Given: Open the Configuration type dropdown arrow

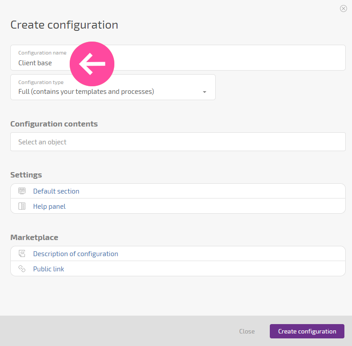Looking at the screenshot, I should click(x=205, y=92).
